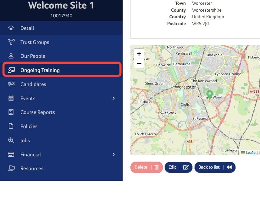
Task: Open the Policies menu item
Action: (x=61, y=126)
